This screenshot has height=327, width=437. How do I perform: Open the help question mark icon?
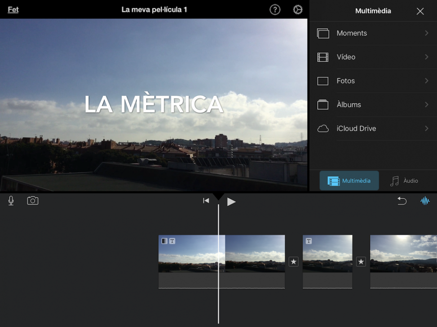point(275,10)
